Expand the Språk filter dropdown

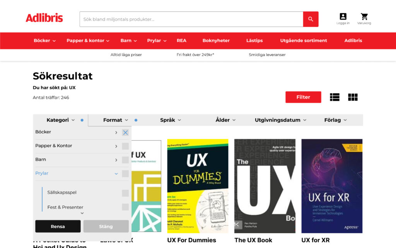click(x=171, y=120)
